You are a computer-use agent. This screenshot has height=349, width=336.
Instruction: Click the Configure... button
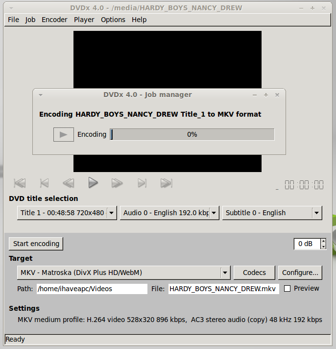pyautogui.click(x=300, y=273)
